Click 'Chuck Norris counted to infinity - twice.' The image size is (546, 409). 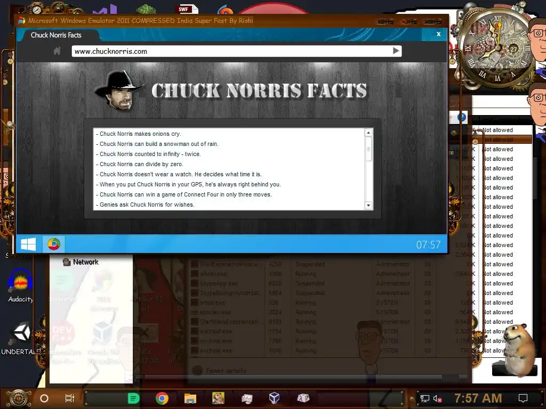tap(148, 154)
